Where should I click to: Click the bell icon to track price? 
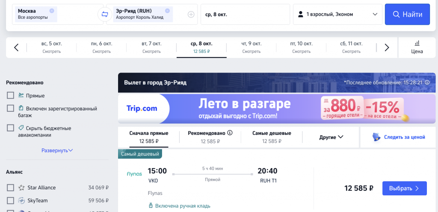pyautogui.click(x=376, y=137)
